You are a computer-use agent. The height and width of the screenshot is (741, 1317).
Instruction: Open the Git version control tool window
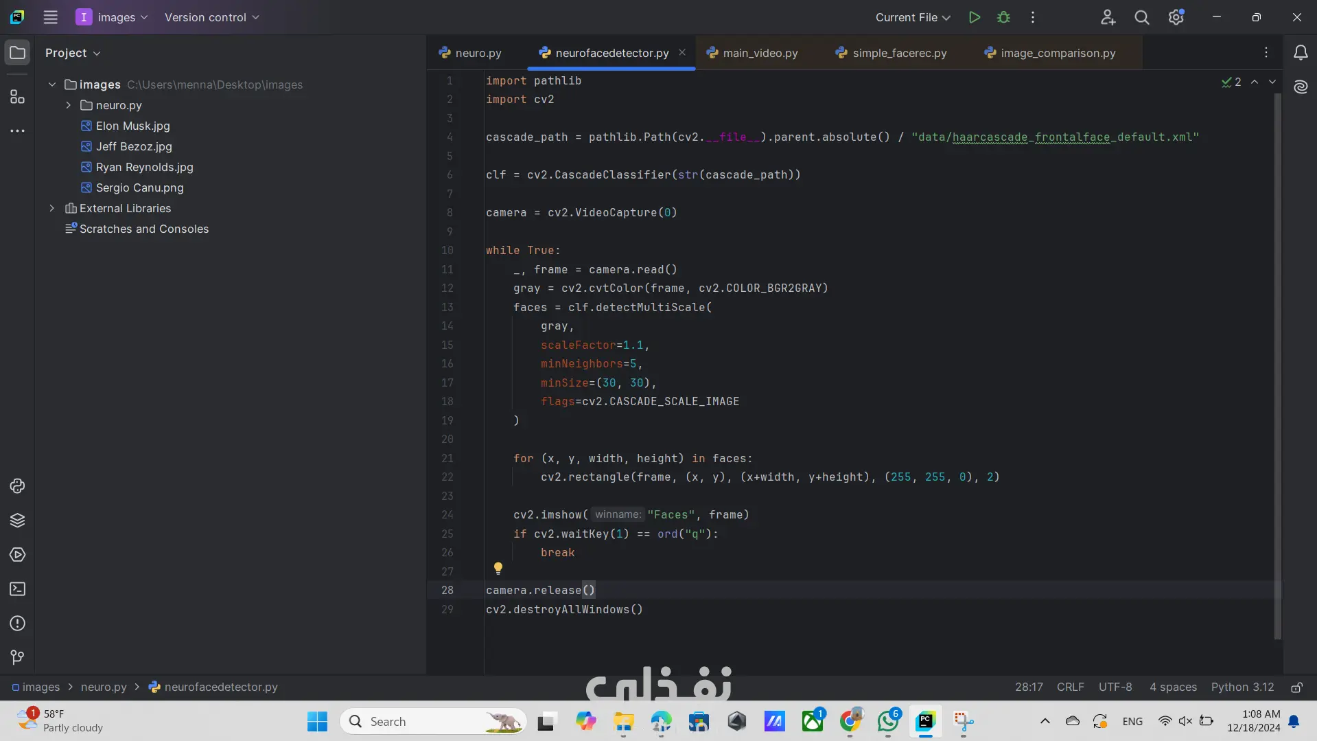(x=17, y=657)
